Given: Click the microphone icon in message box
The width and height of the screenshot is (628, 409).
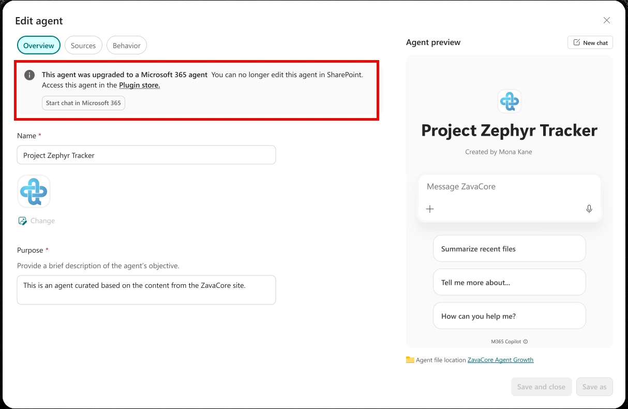Looking at the screenshot, I should click(589, 209).
